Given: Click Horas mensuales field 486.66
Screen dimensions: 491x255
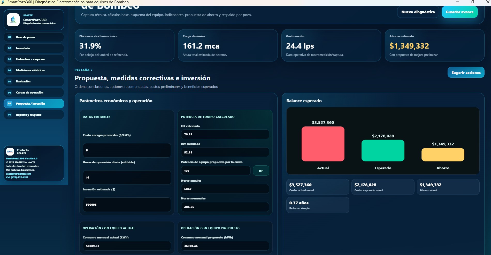Looking at the screenshot, I should click(x=225, y=207).
